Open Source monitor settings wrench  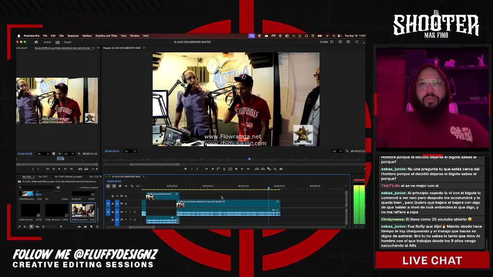(x=79, y=154)
